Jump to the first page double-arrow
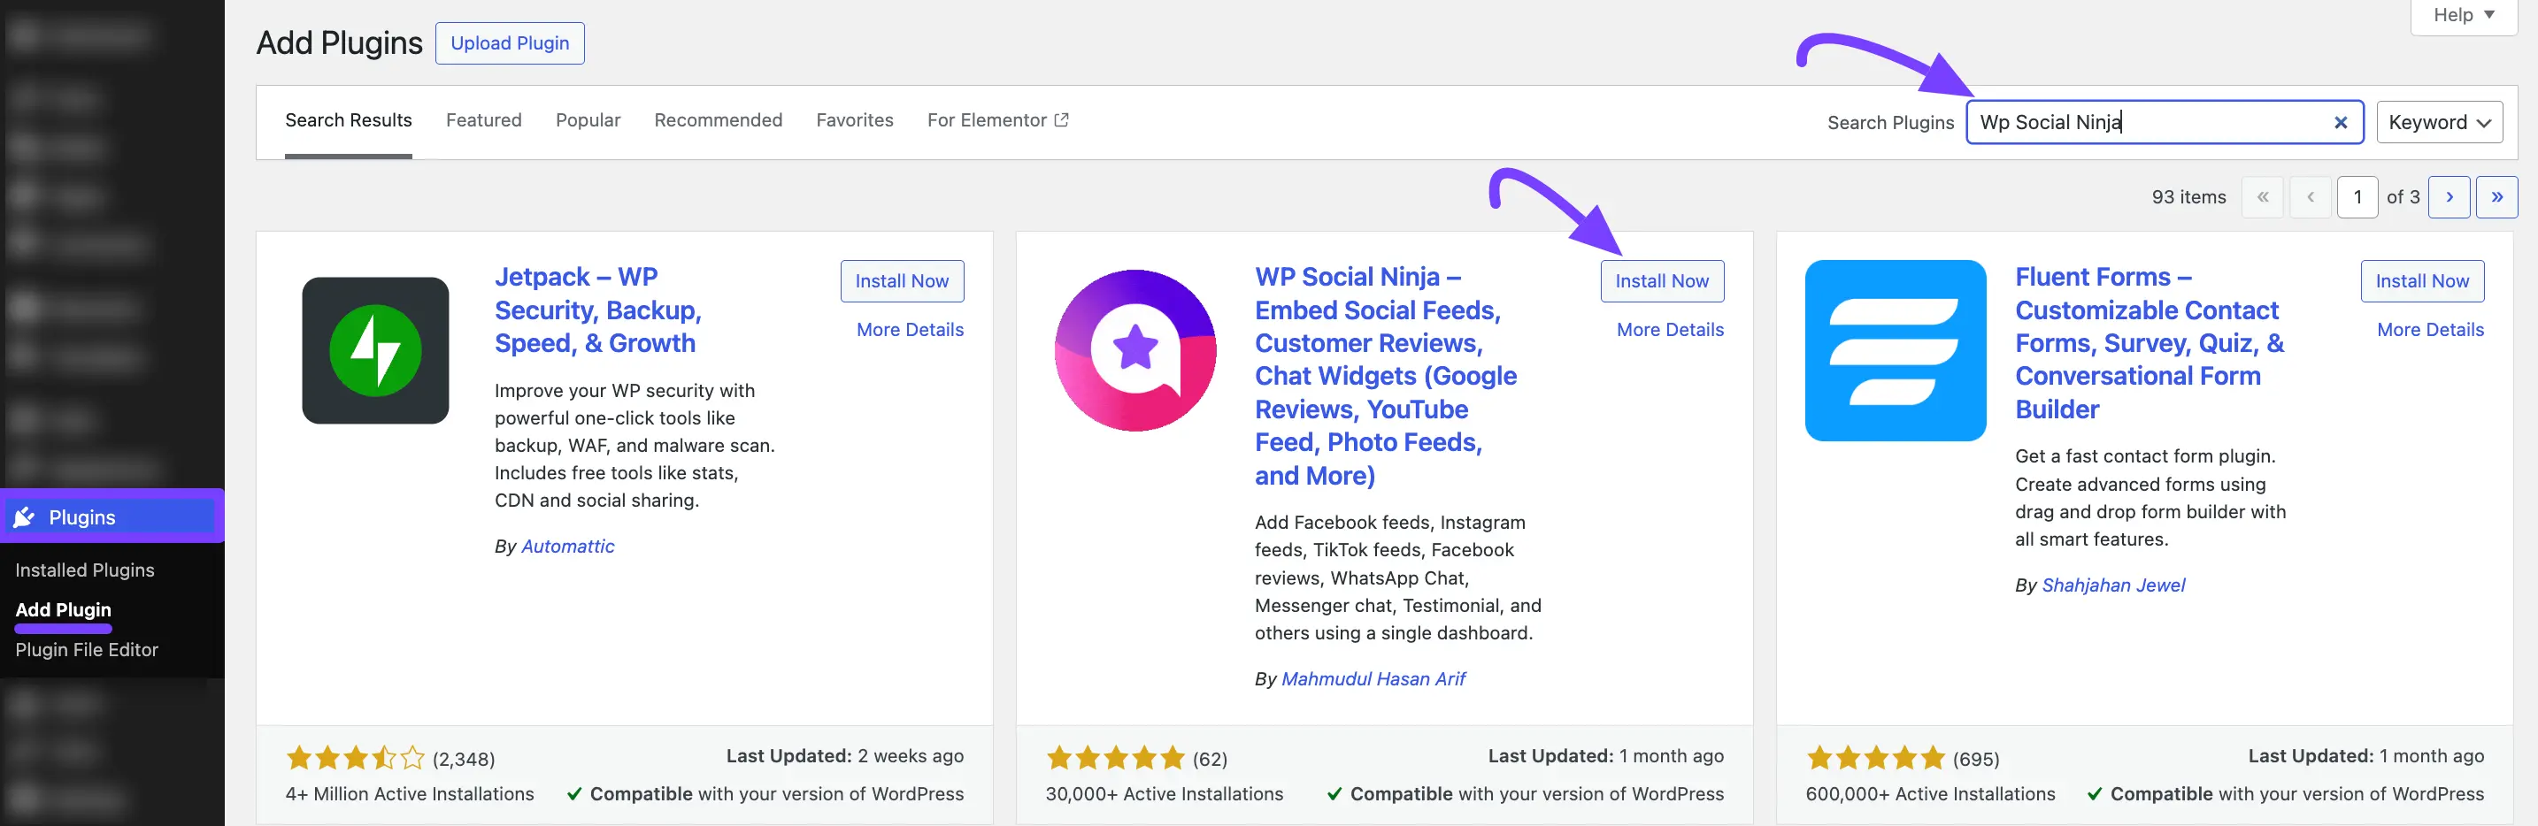Image resolution: width=2538 pixels, height=826 pixels. [2263, 196]
